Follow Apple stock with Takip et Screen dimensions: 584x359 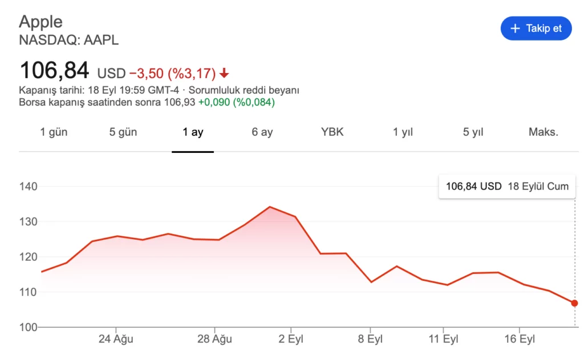[x=536, y=29]
